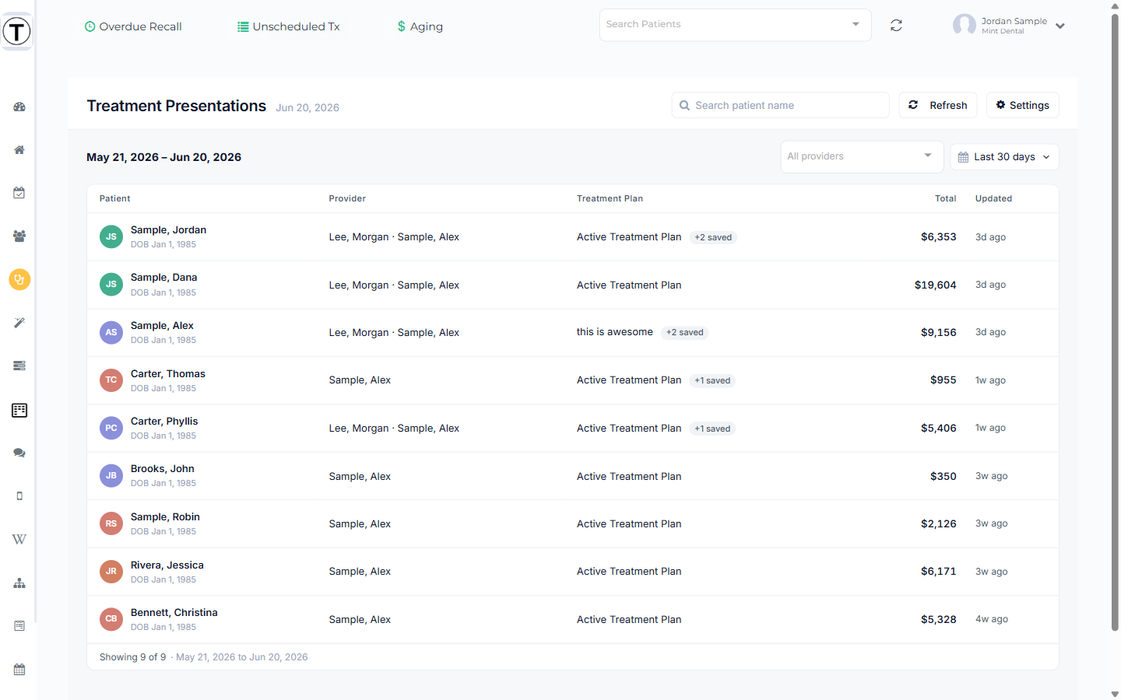
Task: Click the +2 saved badge for Sample, Jordan
Action: 713,237
